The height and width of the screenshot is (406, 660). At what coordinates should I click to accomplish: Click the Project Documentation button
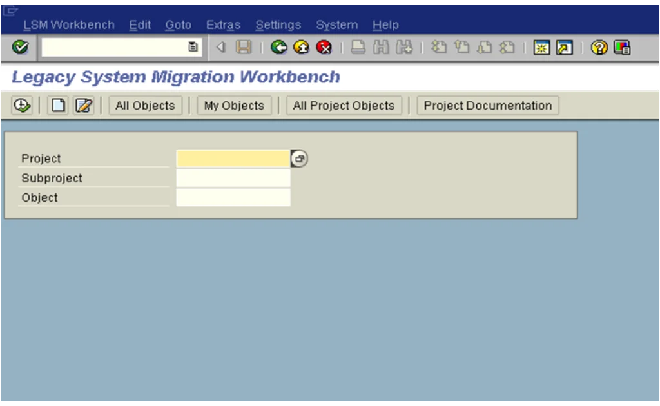(487, 106)
